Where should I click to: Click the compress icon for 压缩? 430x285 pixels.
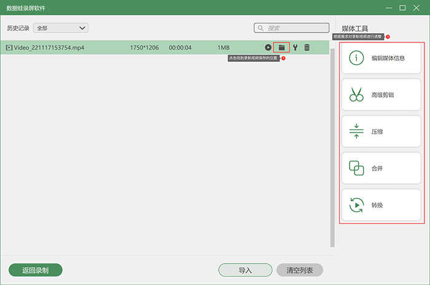[356, 131]
